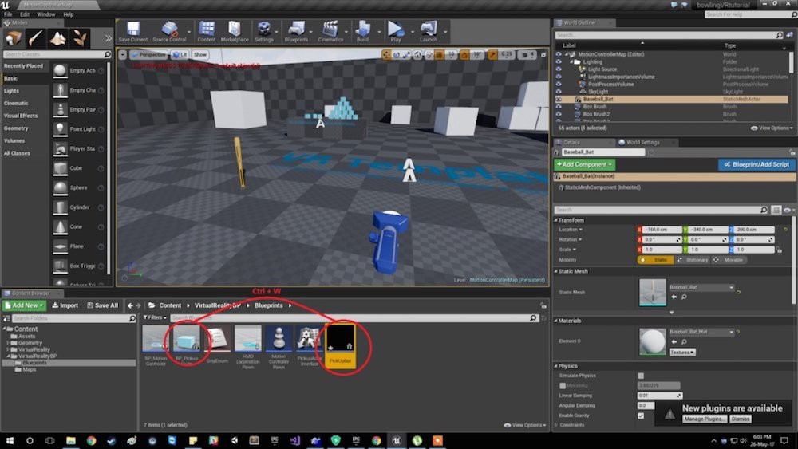Open Visual Studio from the taskbar
Viewport: 798px width, 449px height.
pyautogui.click(x=294, y=441)
